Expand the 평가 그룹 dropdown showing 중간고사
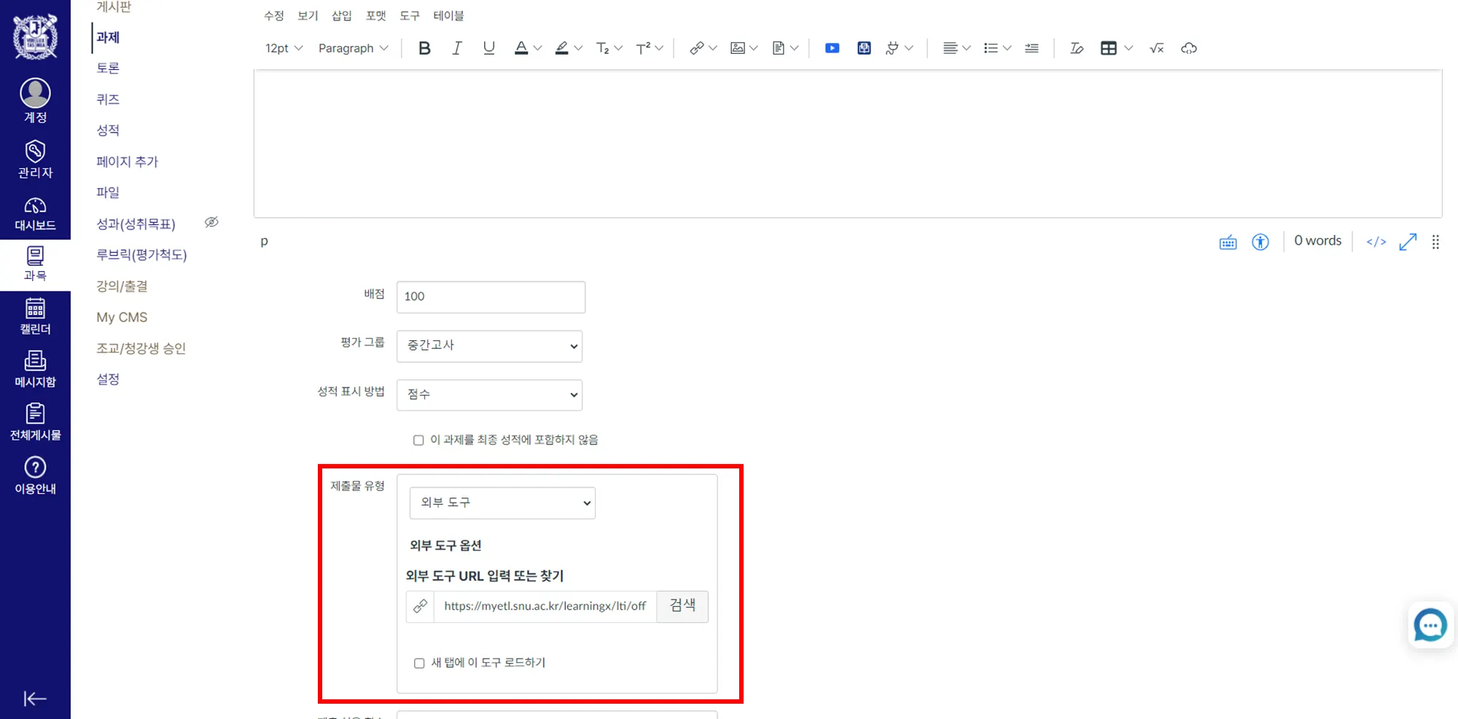Image resolution: width=1458 pixels, height=719 pixels. 489,346
